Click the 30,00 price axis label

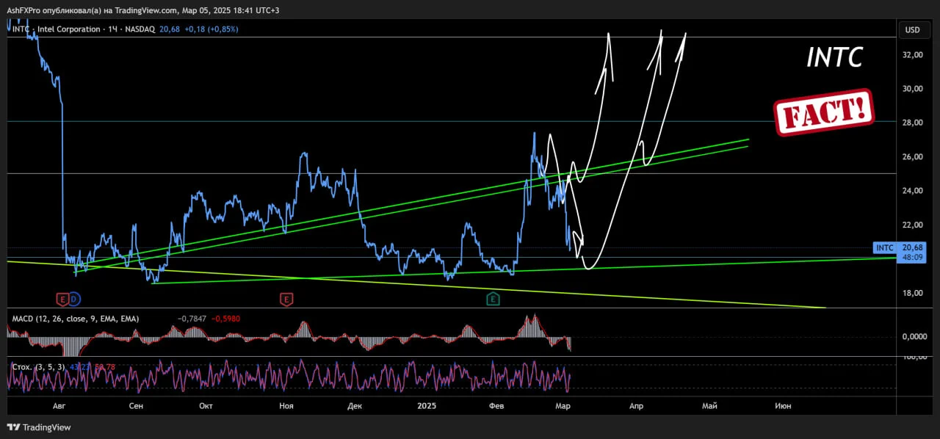click(x=913, y=89)
